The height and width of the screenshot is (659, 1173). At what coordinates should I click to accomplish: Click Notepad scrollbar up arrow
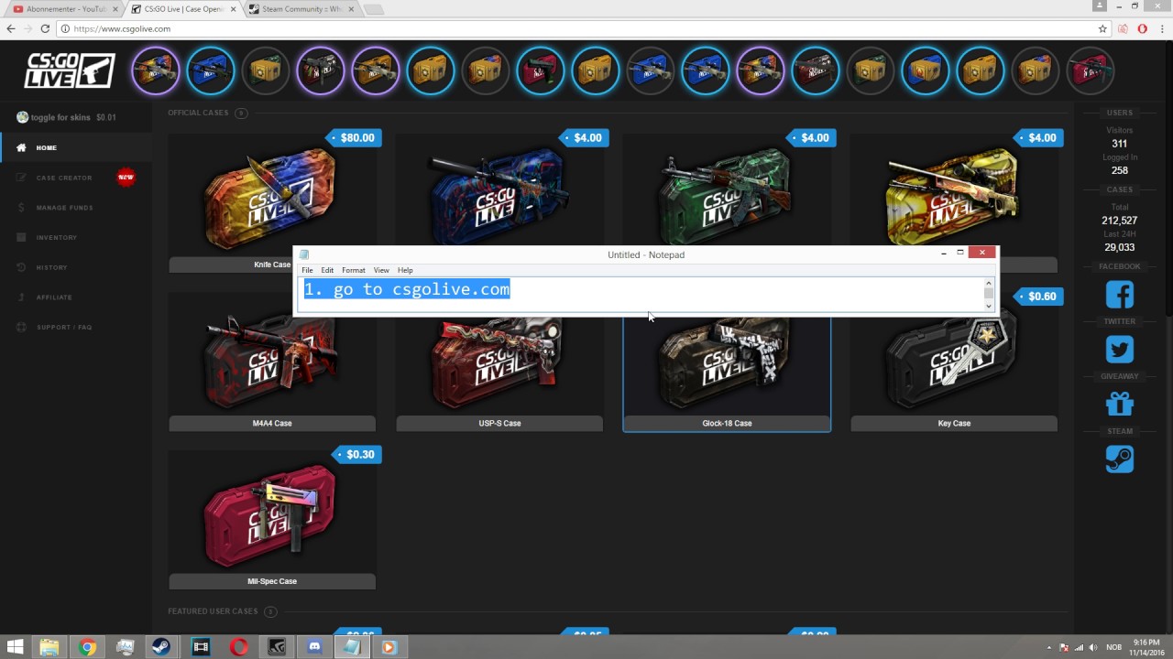(988, 283)
